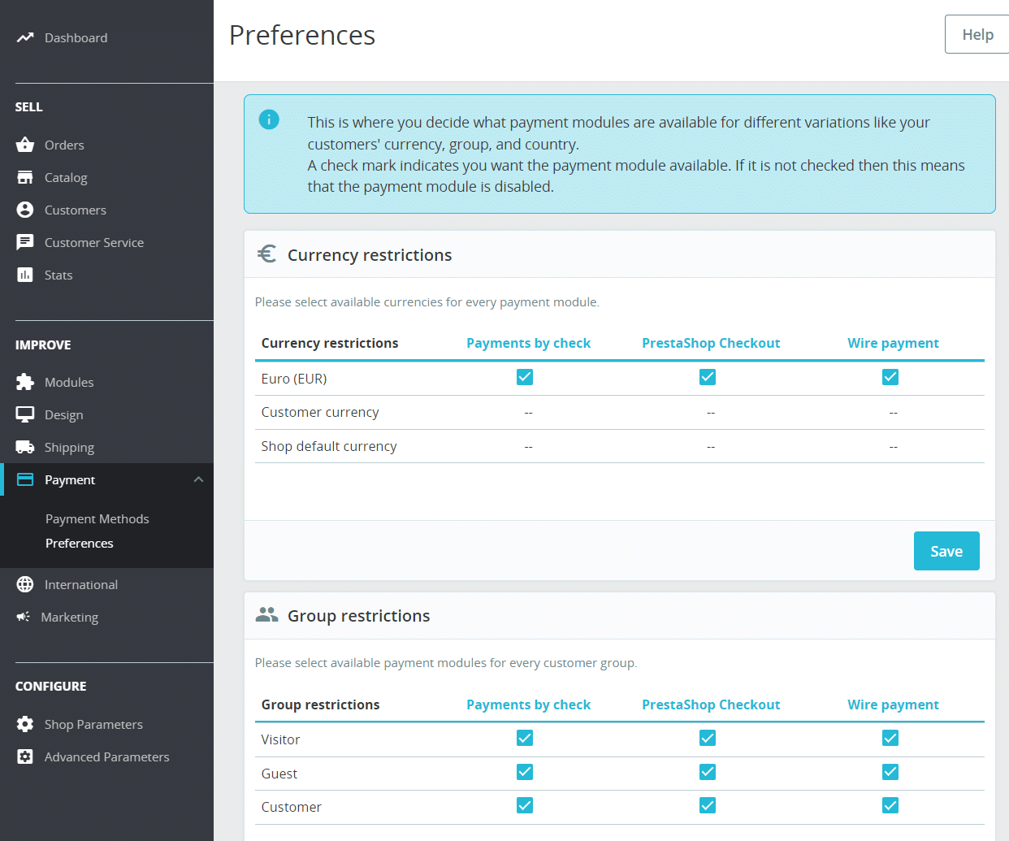Click the Dashboard trend icon
The image size is (1009, 841).
(25, 37)
